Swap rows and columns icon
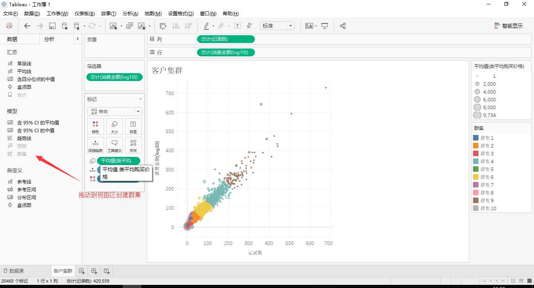 (163, 26)
